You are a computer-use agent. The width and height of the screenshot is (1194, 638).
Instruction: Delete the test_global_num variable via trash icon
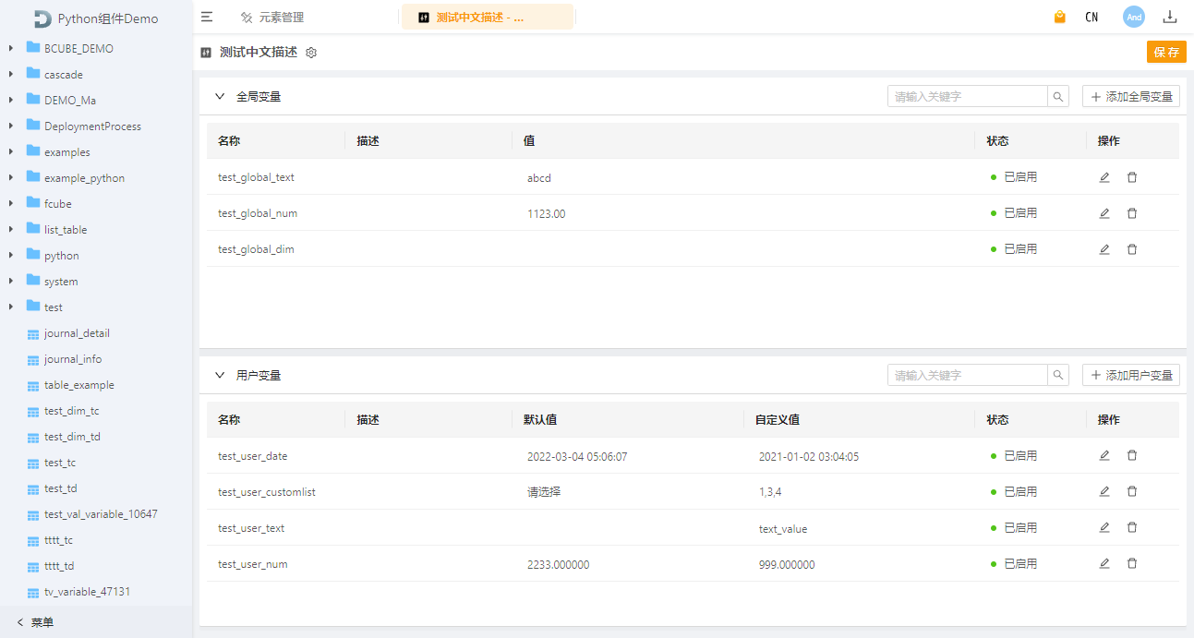point(1132,213)
